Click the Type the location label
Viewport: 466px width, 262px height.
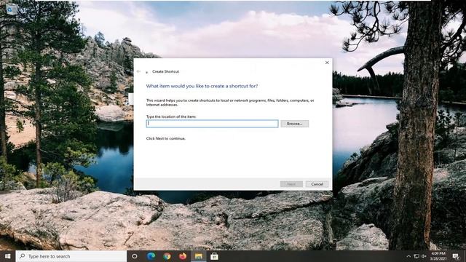171,116
